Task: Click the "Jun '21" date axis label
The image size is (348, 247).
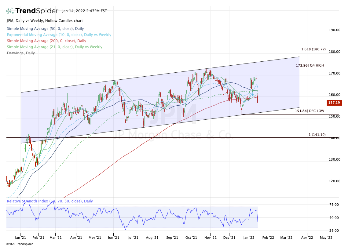Action: tap(113, 238)
